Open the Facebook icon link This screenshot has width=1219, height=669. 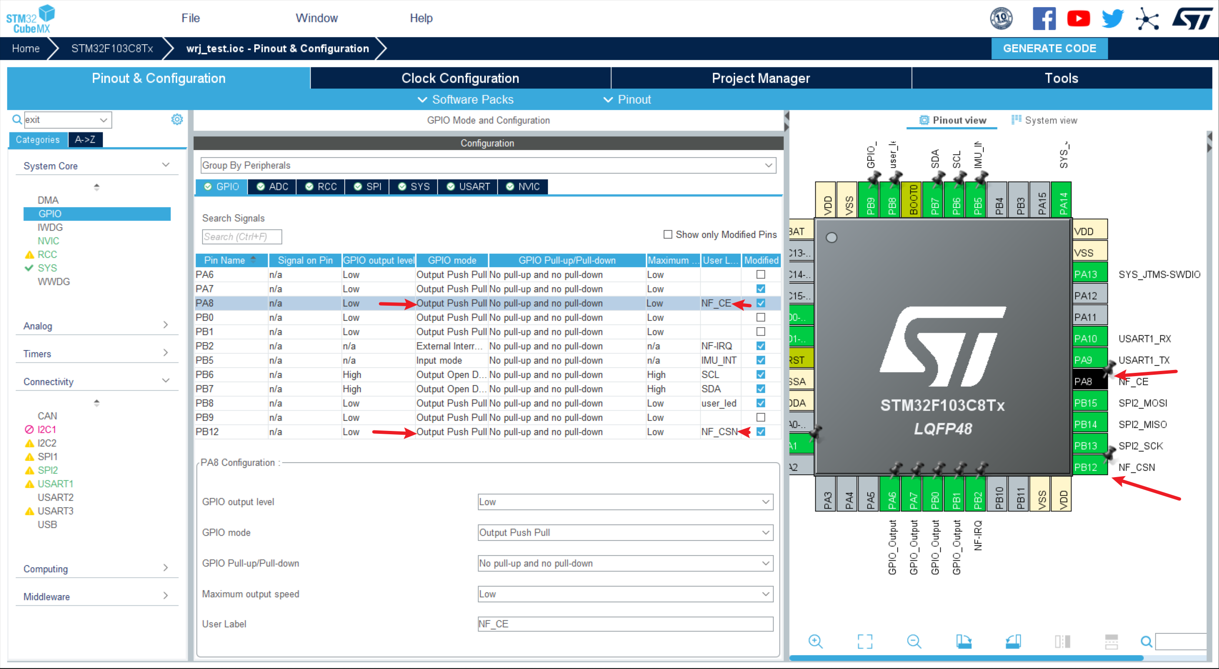pos(1044,19)
